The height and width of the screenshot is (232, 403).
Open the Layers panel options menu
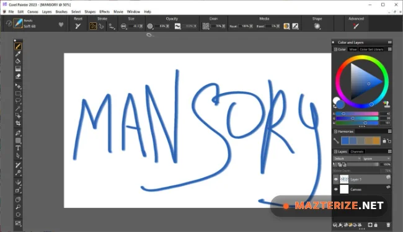click(389, 151)
